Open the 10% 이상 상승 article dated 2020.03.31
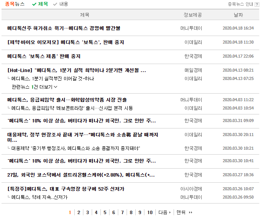260x216 pixels. (x=81, y=121)
